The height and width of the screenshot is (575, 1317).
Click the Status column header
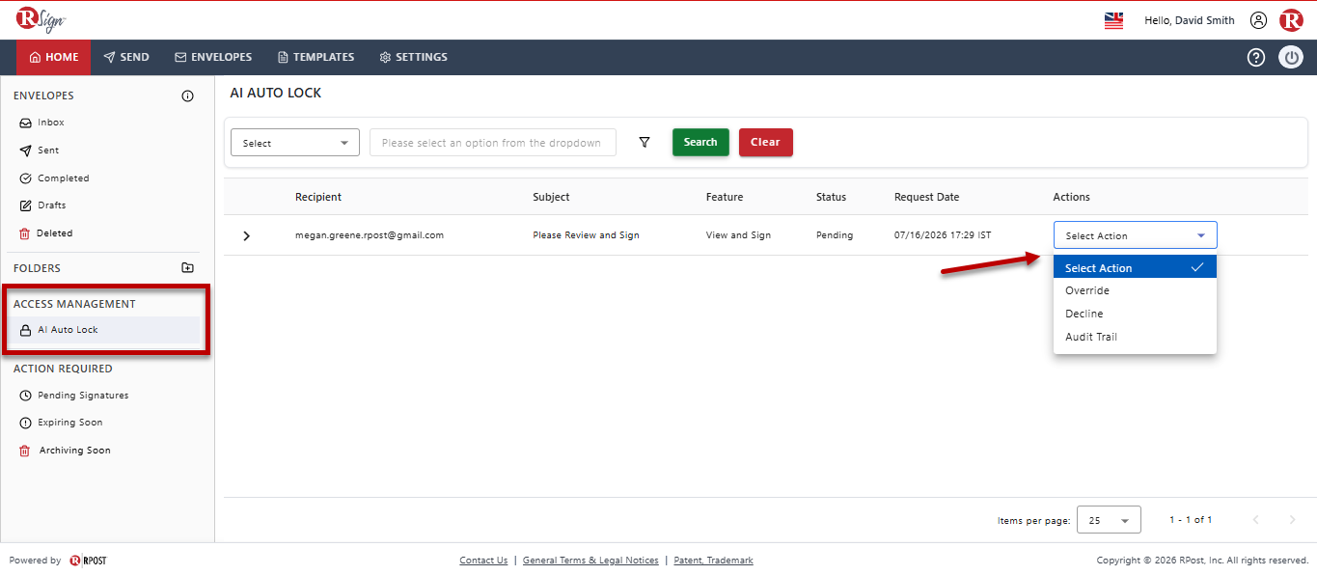(x=831, y=197)
